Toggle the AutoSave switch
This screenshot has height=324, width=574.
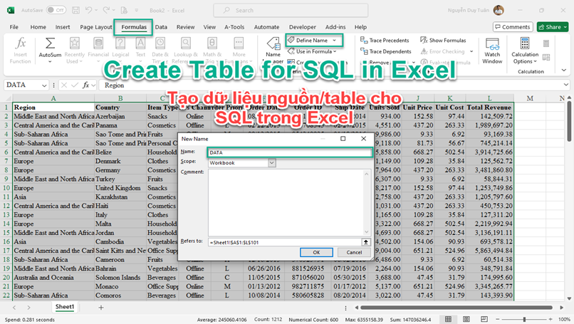coord(56,10)
